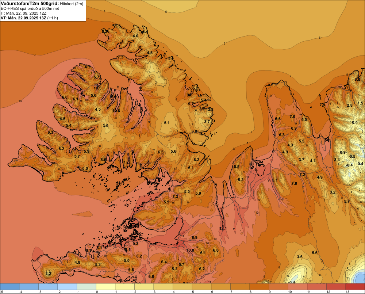Click the 6.9 temperature reading

tap(294, 128)
